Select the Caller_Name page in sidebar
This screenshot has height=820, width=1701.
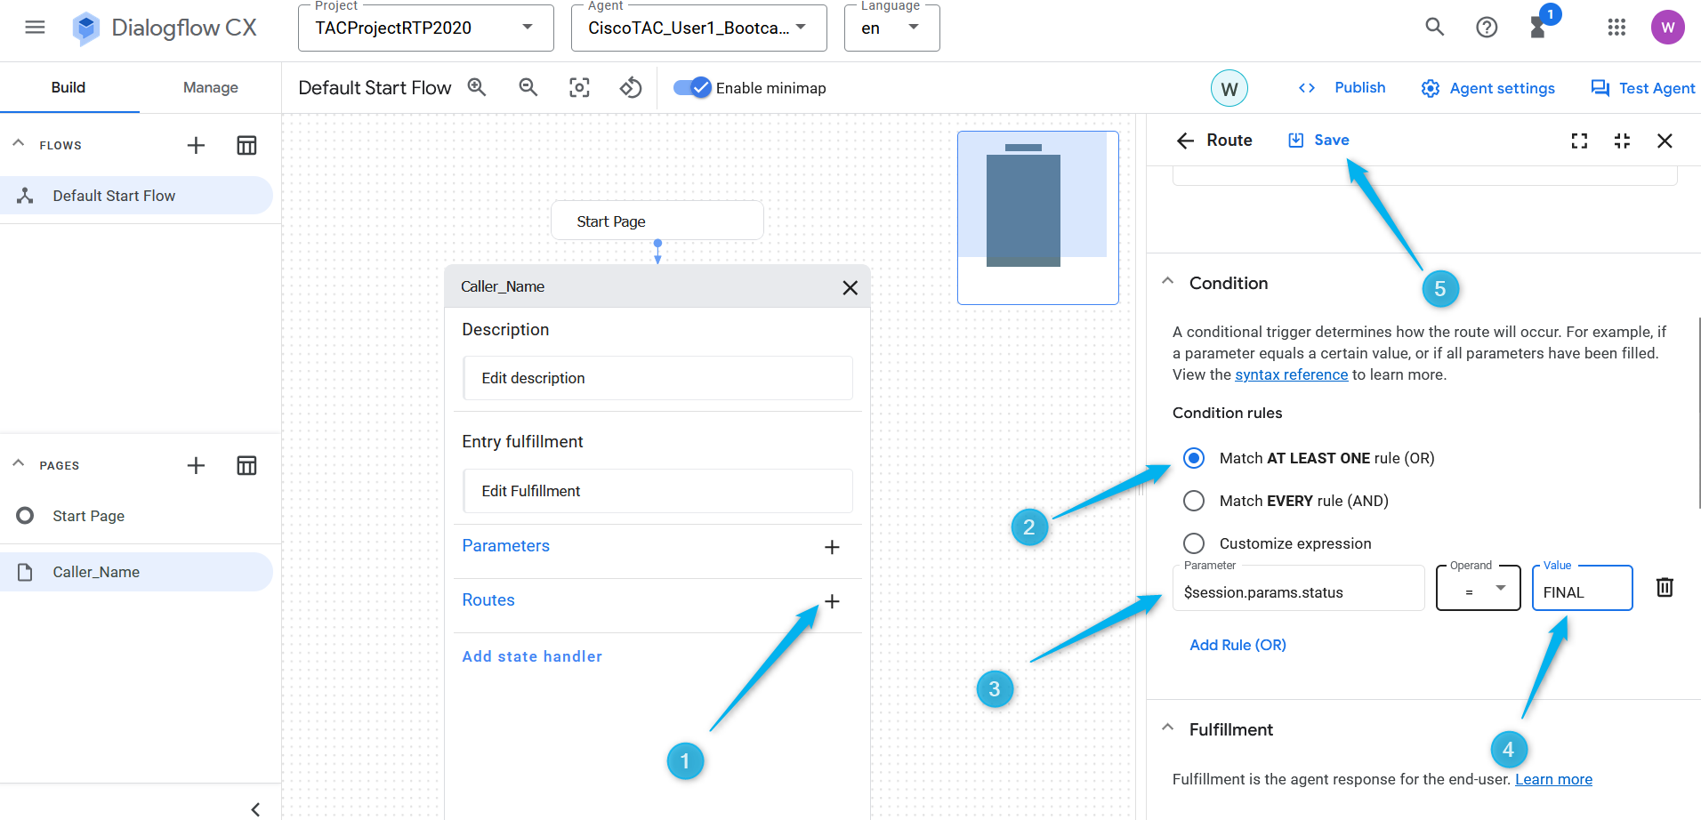[x=96, y=572]
